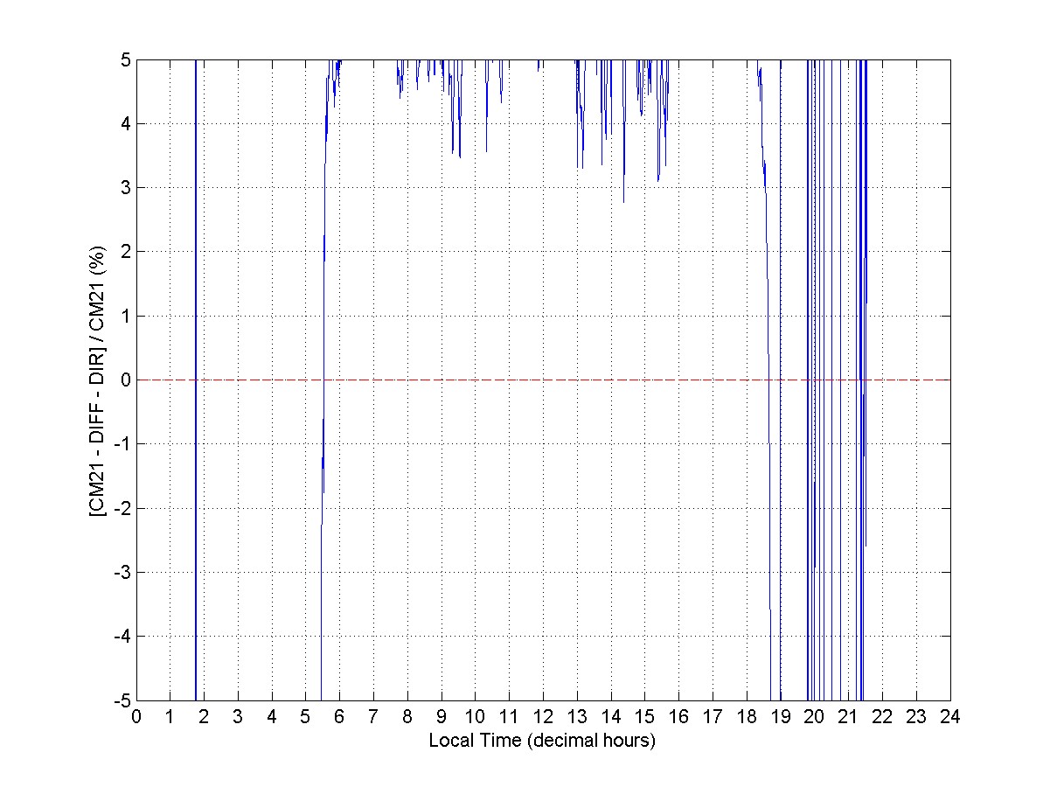Click x-axis tick label '12'

543,716
